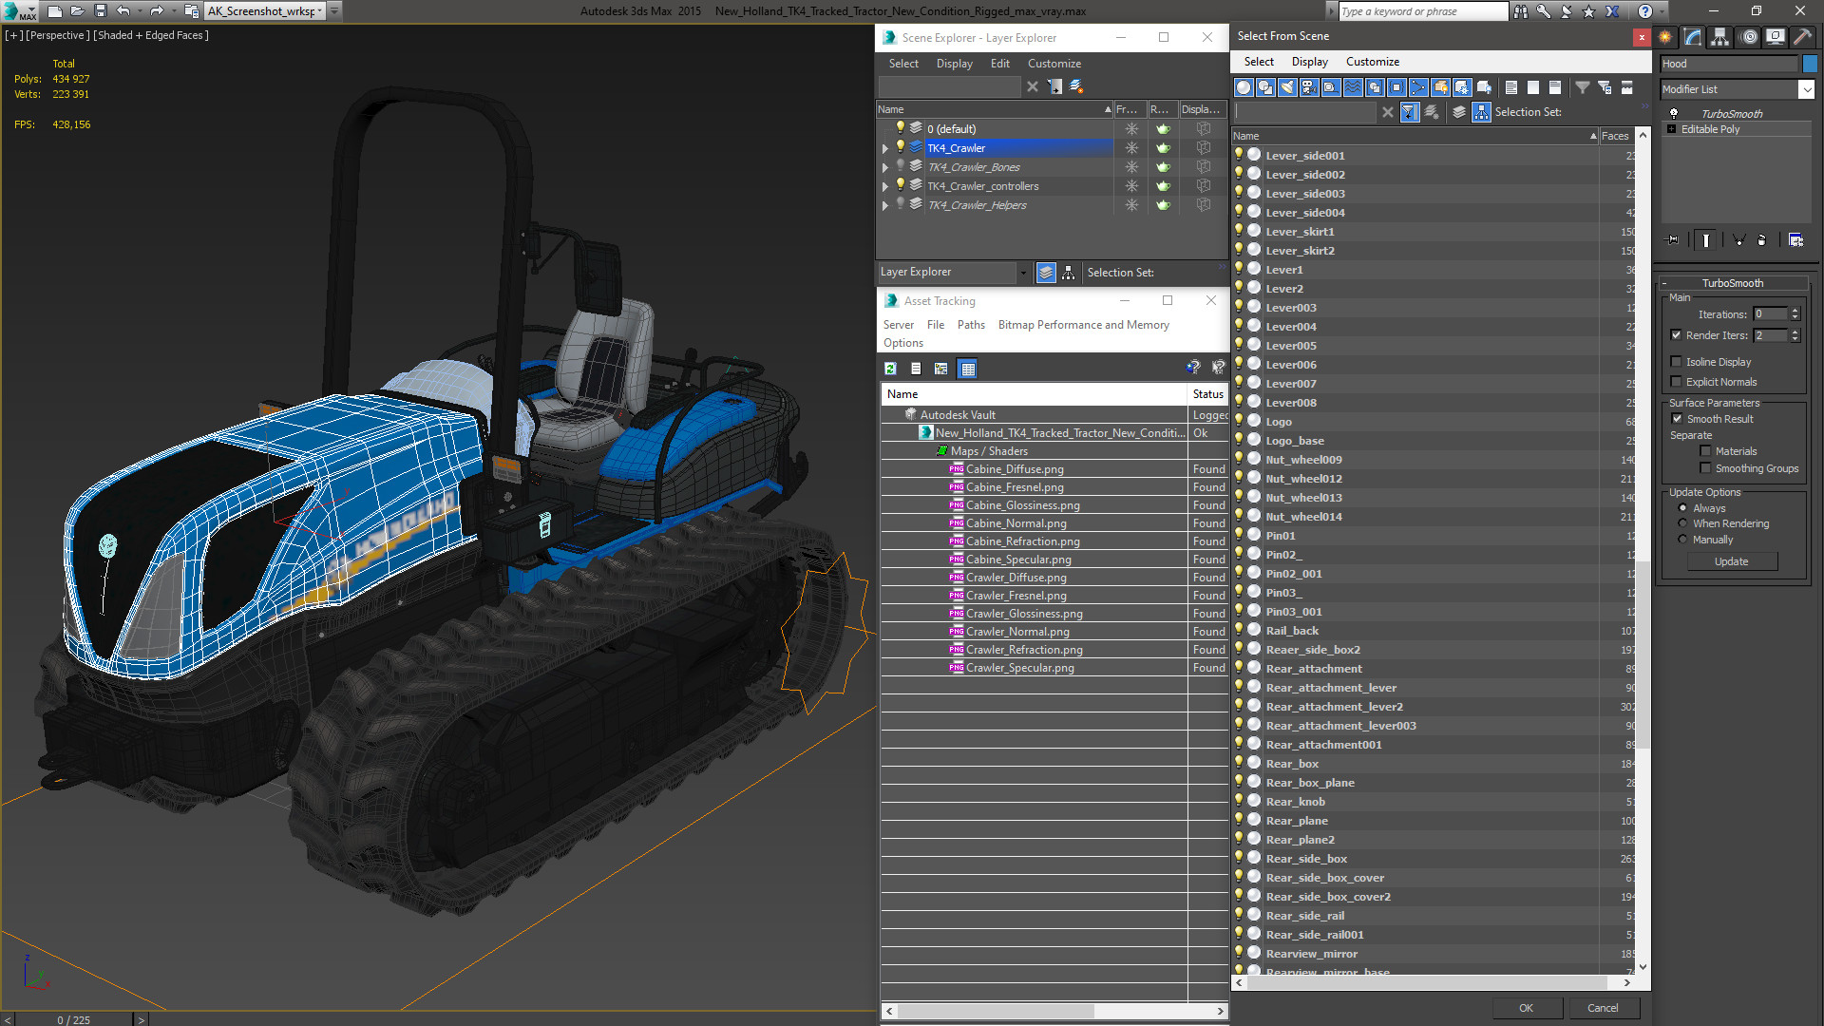
Task: Open Select menu in Scene Explorer
Action: coord(903,64)
